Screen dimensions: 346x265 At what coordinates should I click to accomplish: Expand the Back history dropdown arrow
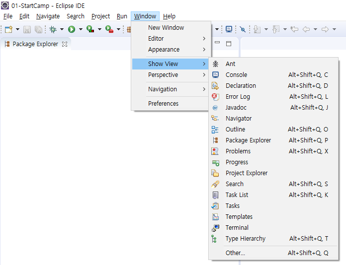click(x=316, y=29)
